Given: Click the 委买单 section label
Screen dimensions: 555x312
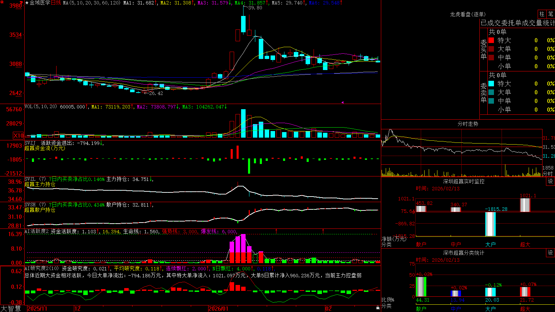Looking at the screenshot, I should (x=484, y=50).
